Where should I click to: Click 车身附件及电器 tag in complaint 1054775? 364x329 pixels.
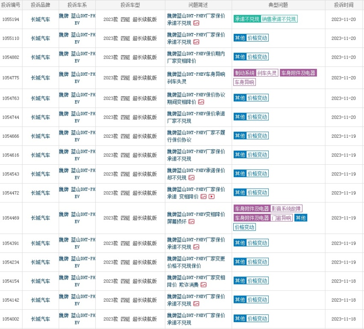click(298, 73)
